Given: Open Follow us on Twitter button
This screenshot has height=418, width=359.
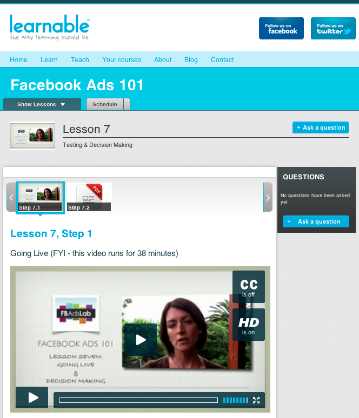Looking at the screenshot, I should pyautogui.click(x=333, y=29).
